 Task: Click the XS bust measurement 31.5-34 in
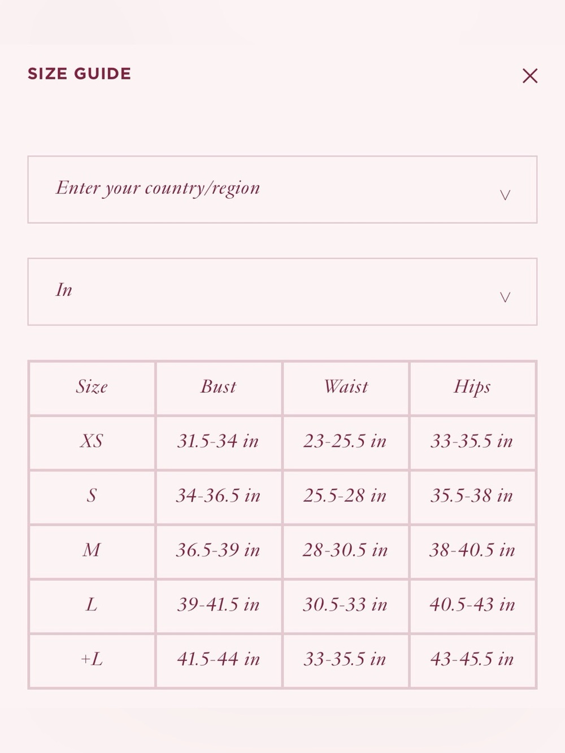click(218, 441)
